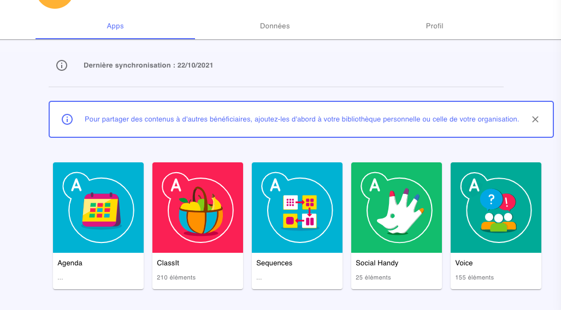561x310 pixels.
Task: Open the Voice app icon
Action: [x=496, y=208]
